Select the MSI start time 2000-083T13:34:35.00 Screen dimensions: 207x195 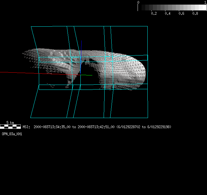coord(52,127)
